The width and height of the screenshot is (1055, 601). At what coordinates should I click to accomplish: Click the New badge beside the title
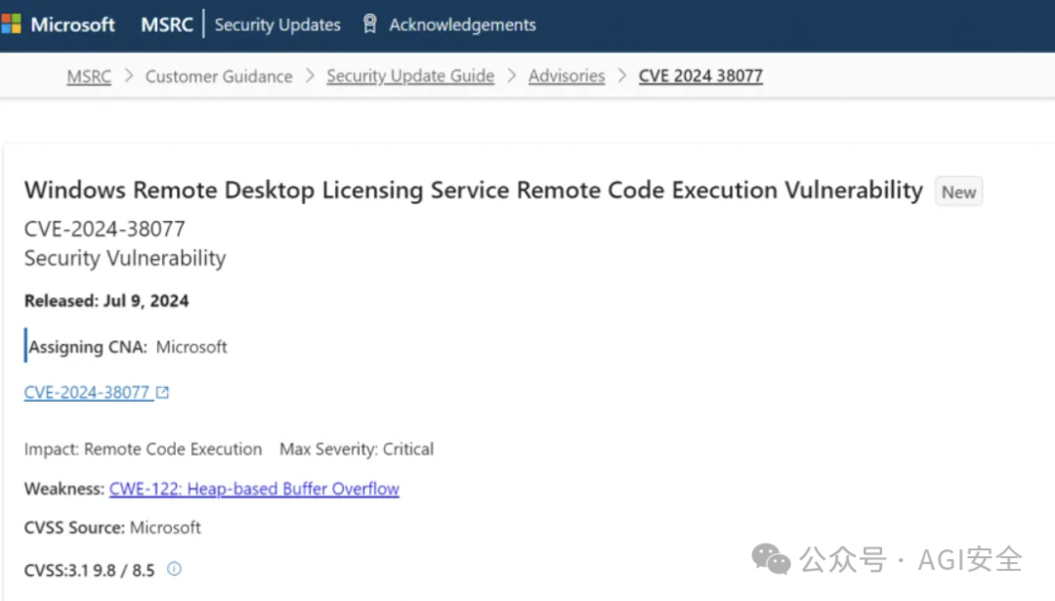958,192
